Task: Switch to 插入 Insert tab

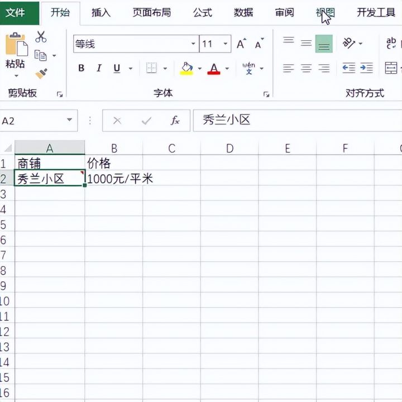Action: tap(101, 12)
